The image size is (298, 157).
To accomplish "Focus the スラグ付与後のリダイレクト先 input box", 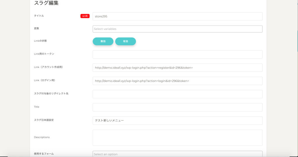I will 177,94.
